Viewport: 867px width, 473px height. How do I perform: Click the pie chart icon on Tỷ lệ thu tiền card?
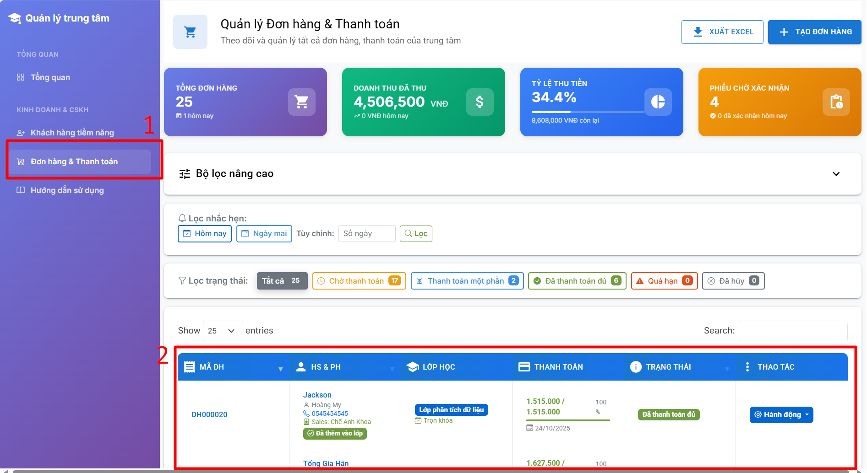tap(658, 102)
